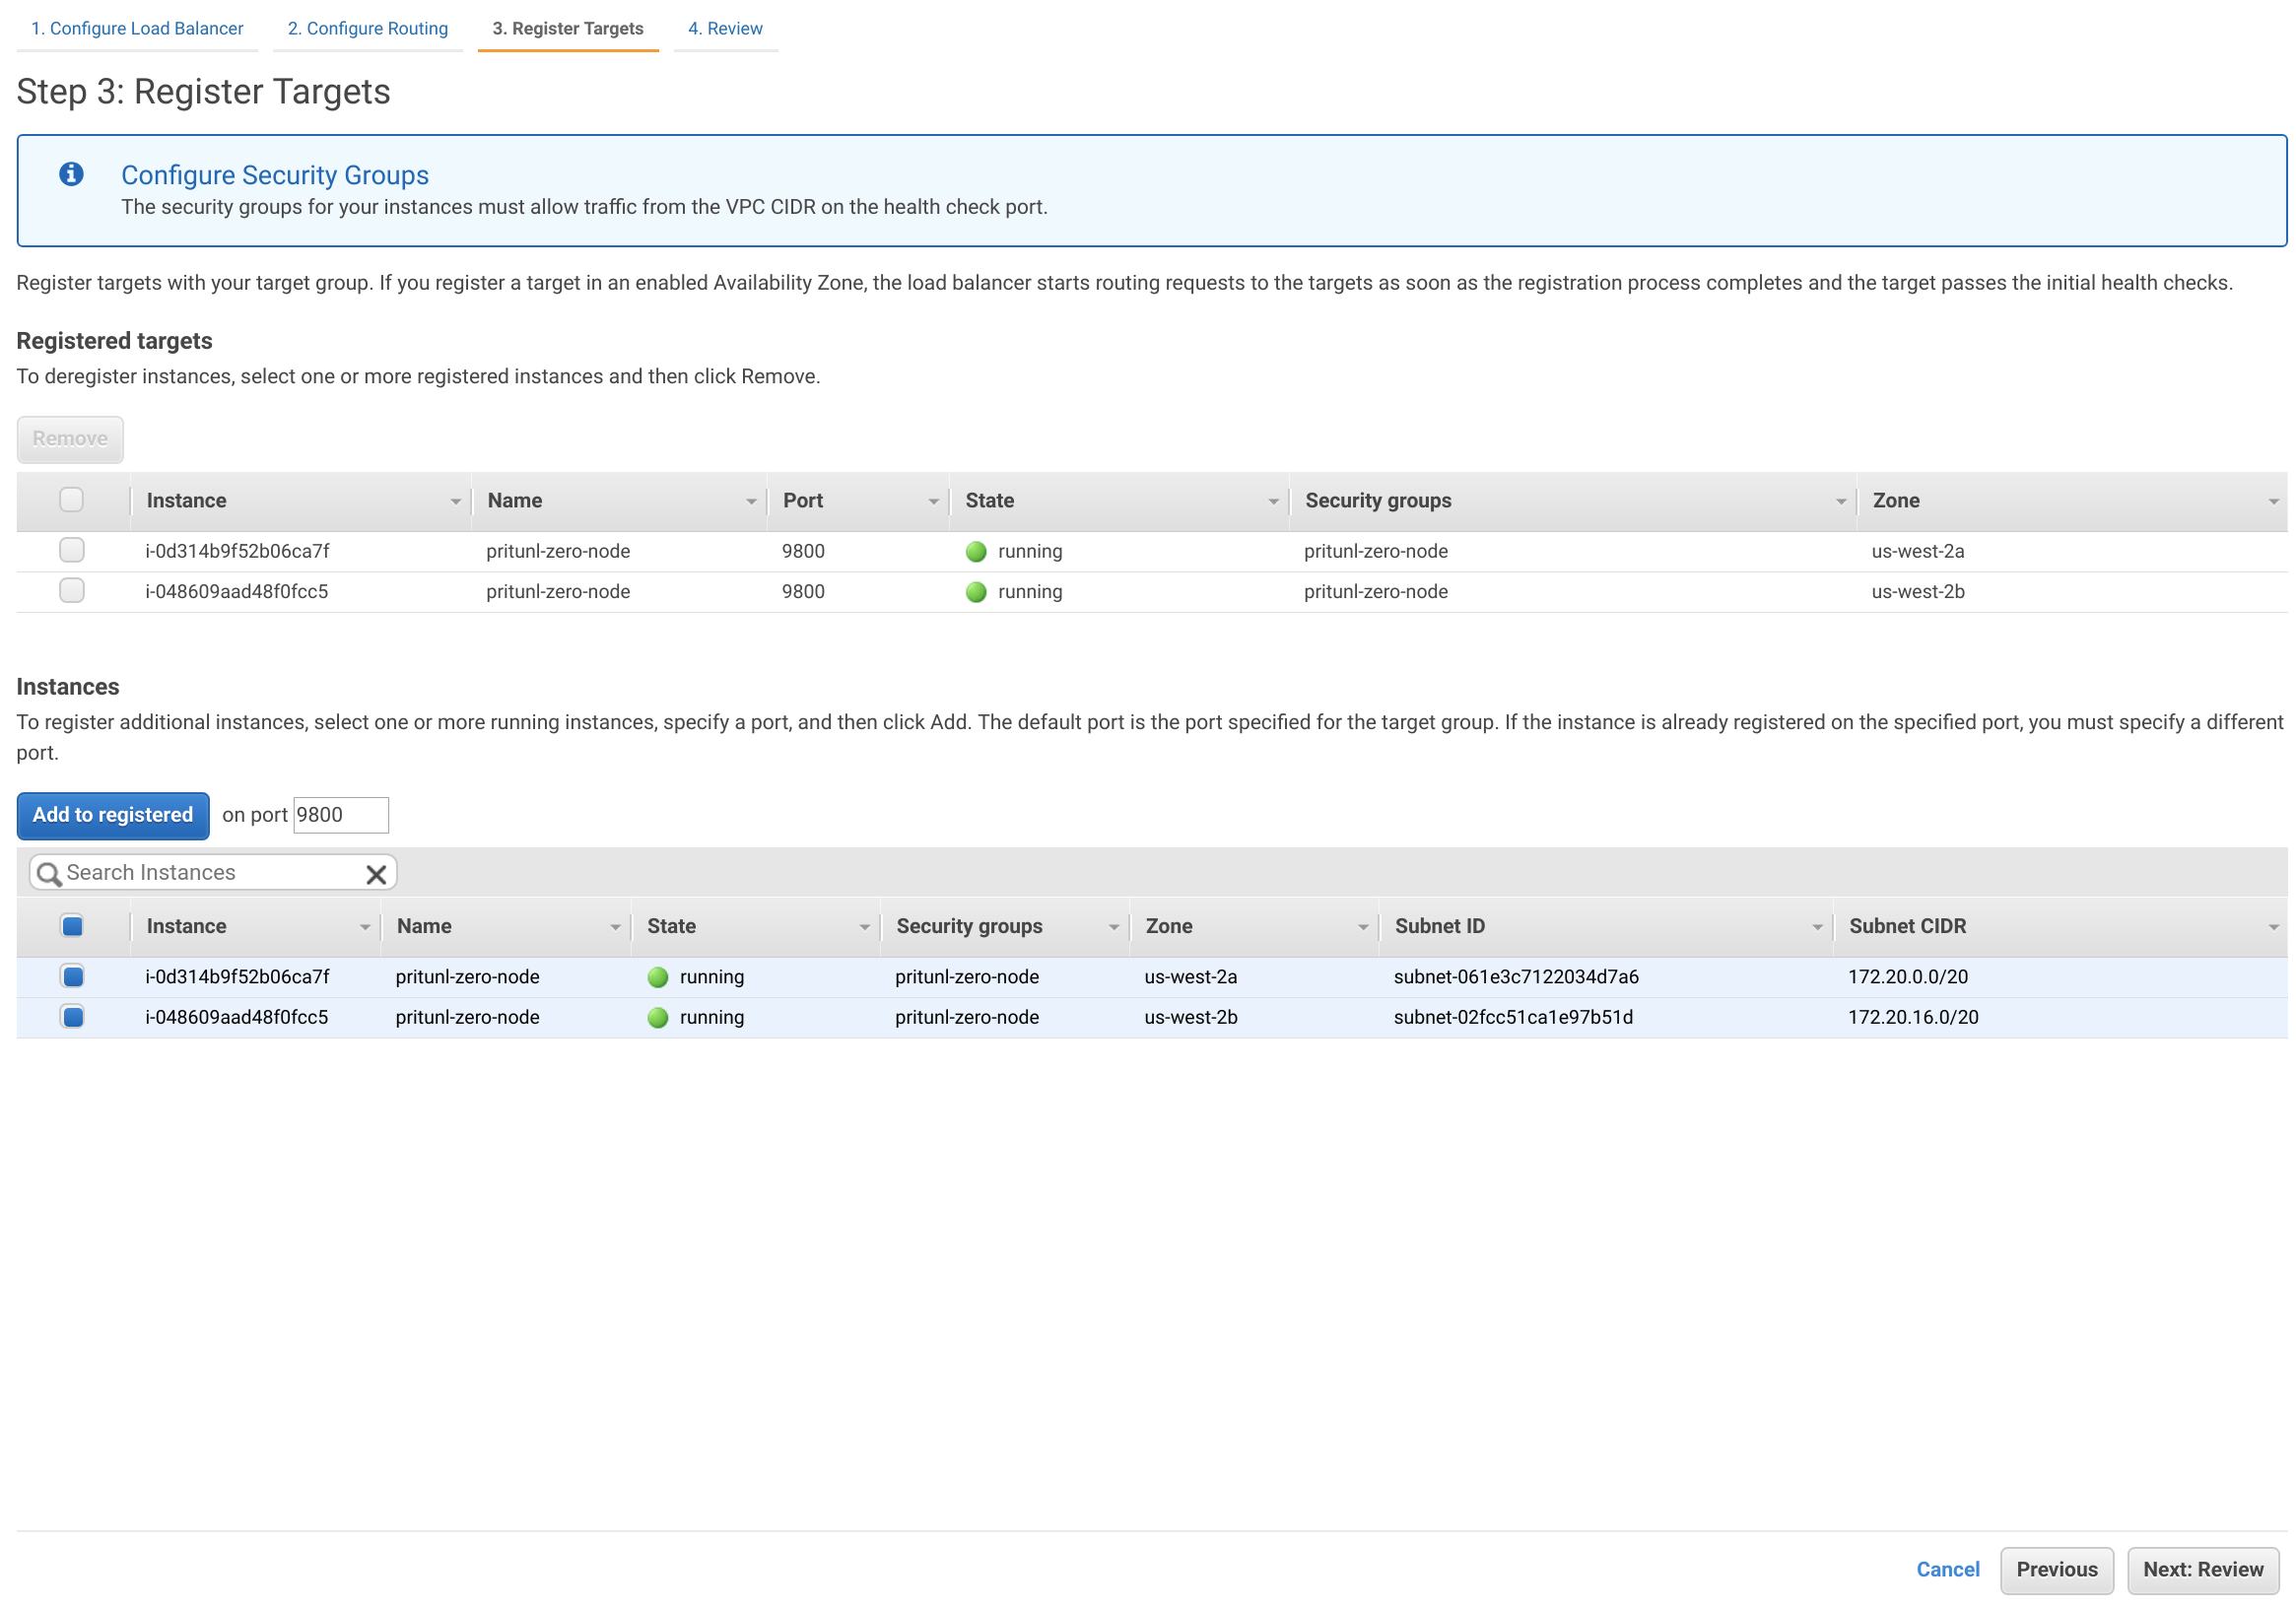Click the Remove button
2296x1607 pixels.
70,439
